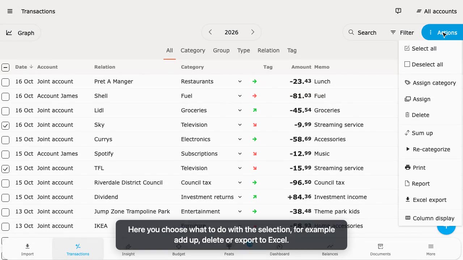Image resolution: width=463 pixels, height=260 pixels.
Task: Switch to the Category tab
Action: 193,51
